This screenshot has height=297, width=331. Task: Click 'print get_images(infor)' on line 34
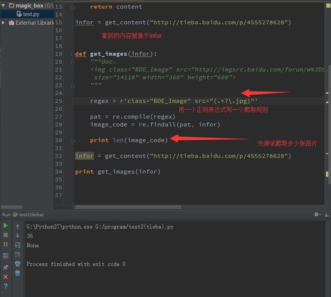point(118,172)
